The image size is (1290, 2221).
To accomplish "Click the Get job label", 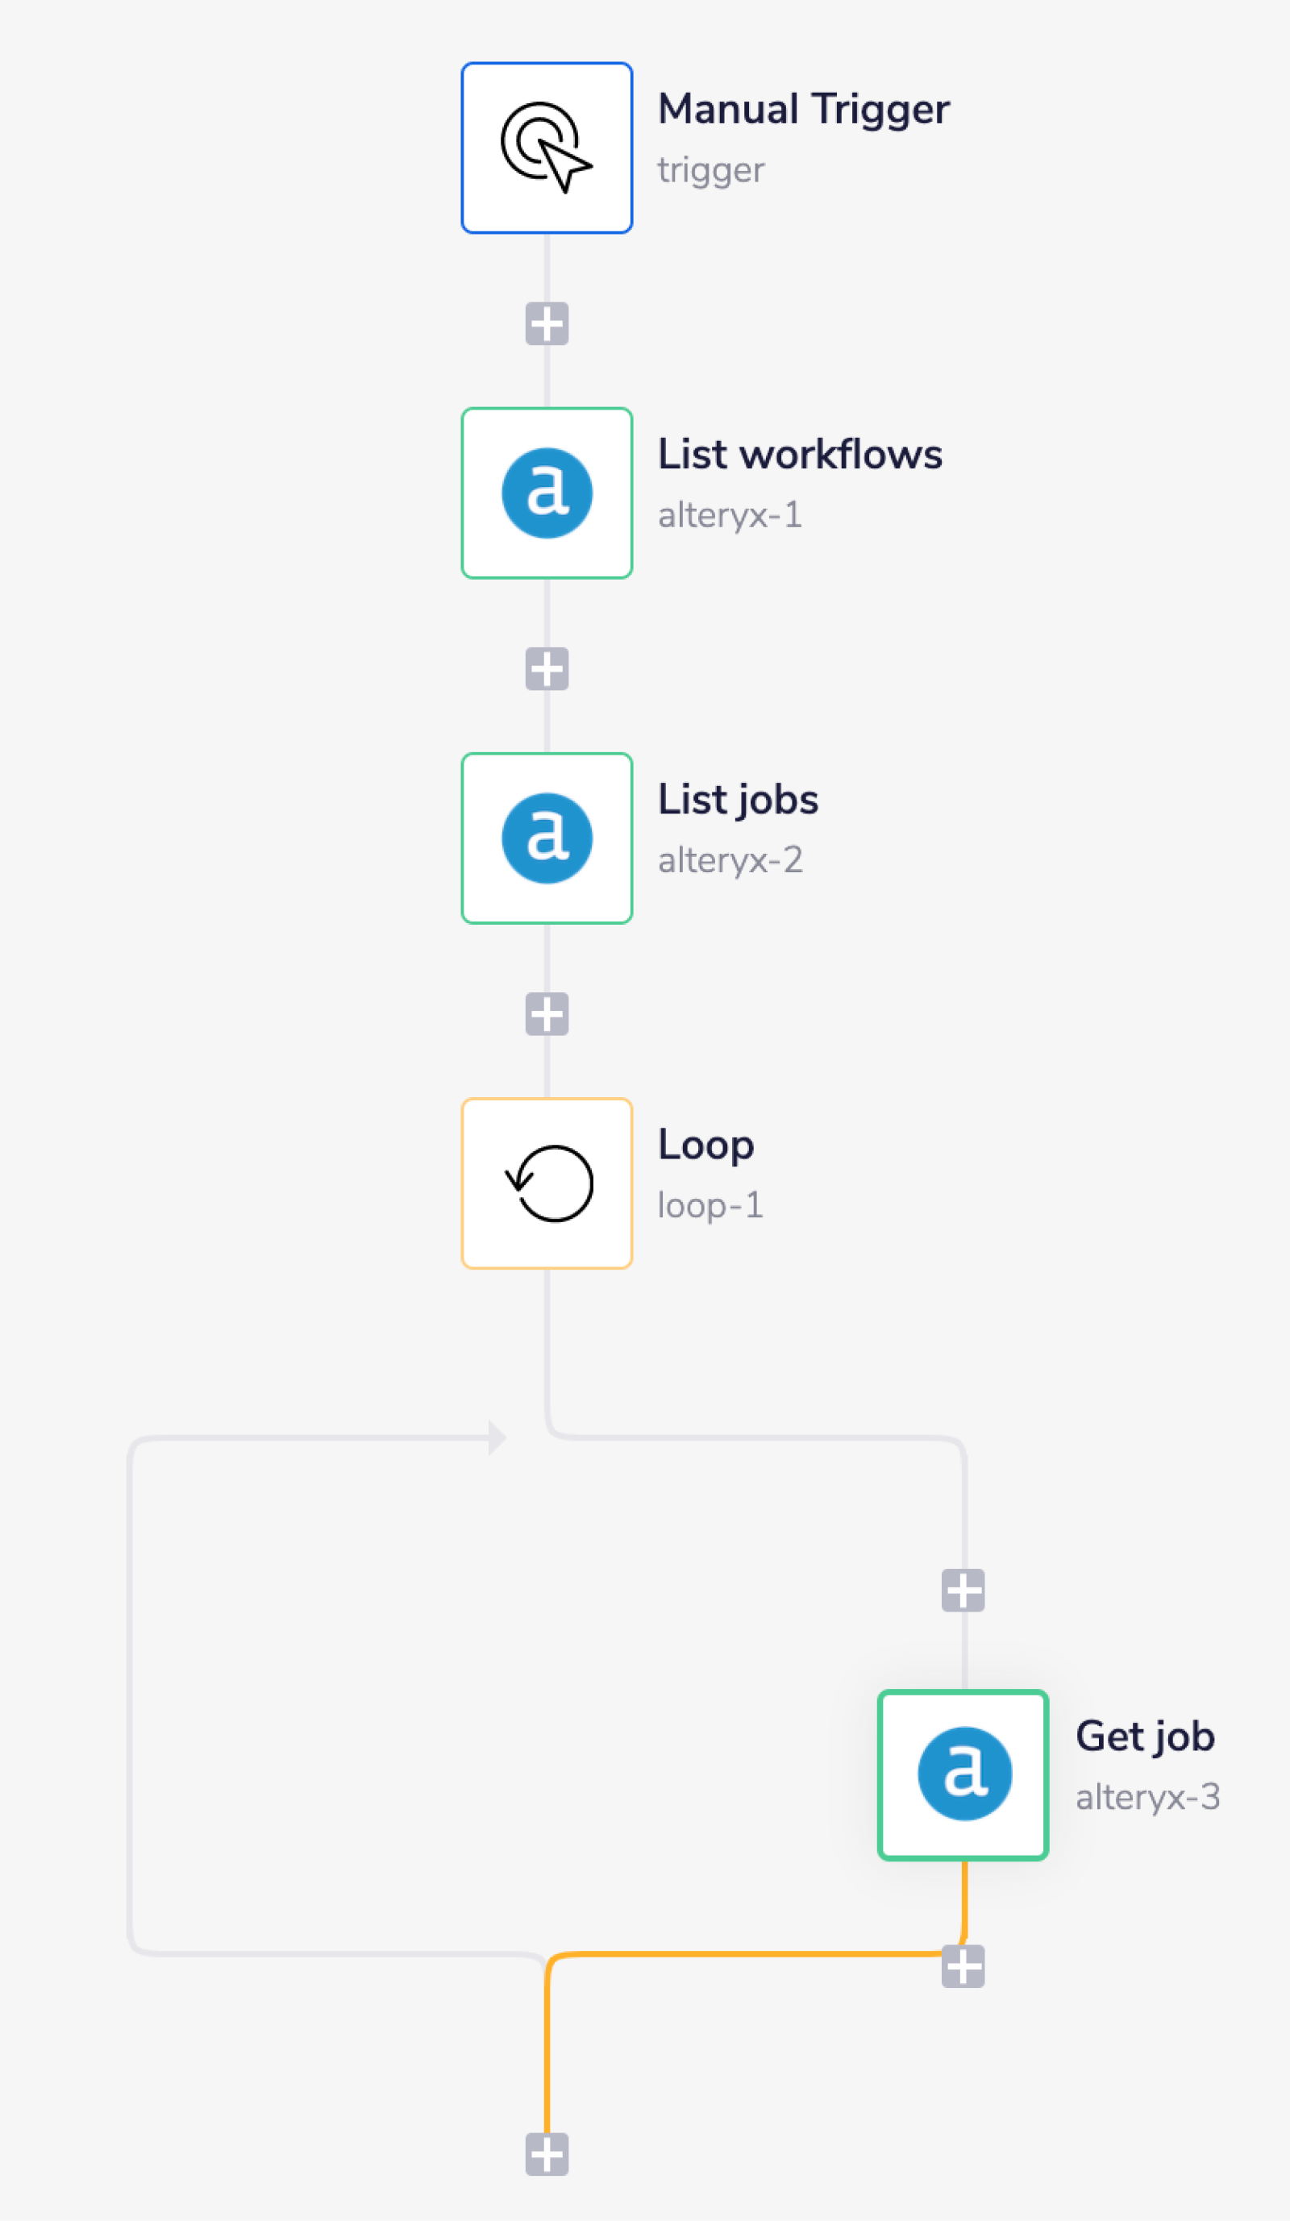I will [x=1145, y=1736].
